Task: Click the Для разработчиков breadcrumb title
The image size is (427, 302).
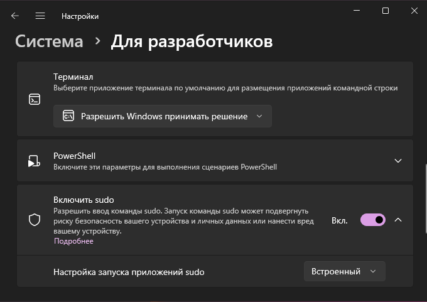Action: pyautogui.click(x=192, y=41)
